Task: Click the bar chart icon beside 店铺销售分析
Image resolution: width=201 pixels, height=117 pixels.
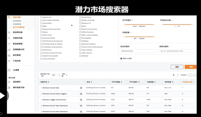Action: click(9, 50)
